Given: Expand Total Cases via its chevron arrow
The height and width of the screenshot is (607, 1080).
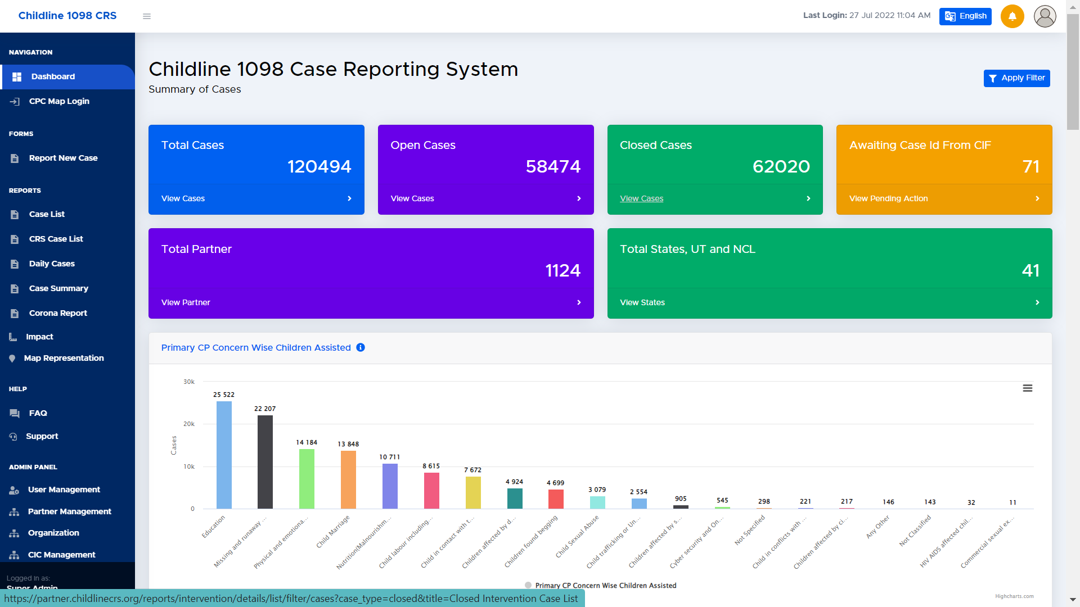Looking at the screenshot, I should 349,198.
